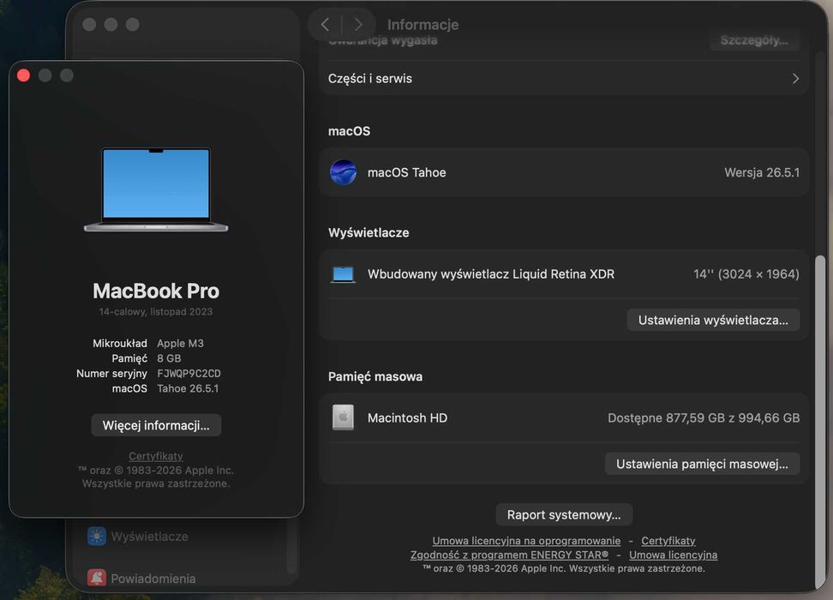Open the Umowa licencyjna footer link
This screenshot has height=600, width=833.
click(673, 555)
